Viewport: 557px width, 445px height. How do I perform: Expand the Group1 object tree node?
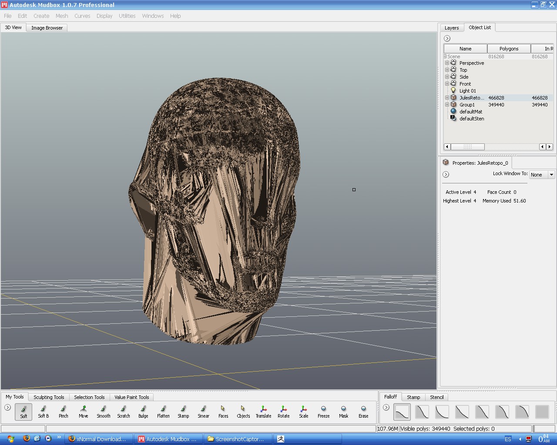coord(447,105)
